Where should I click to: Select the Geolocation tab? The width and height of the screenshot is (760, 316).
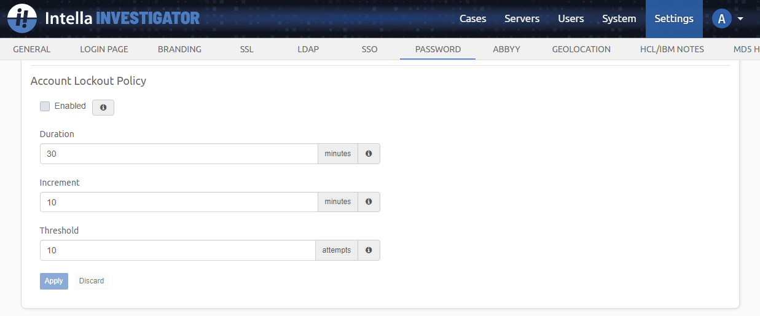581,49
